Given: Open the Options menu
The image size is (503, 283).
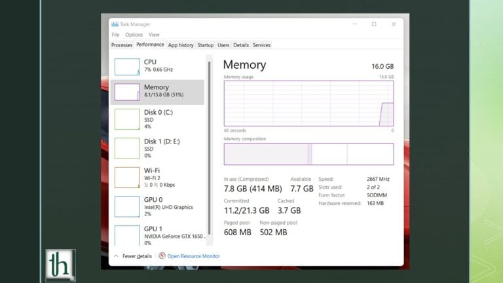Looking at the screenshot, I should point(134,35).
